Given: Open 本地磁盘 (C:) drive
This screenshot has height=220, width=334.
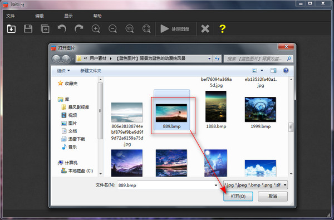Looking at the screenshot, I should pyautogui.click(x=77, y=171).
